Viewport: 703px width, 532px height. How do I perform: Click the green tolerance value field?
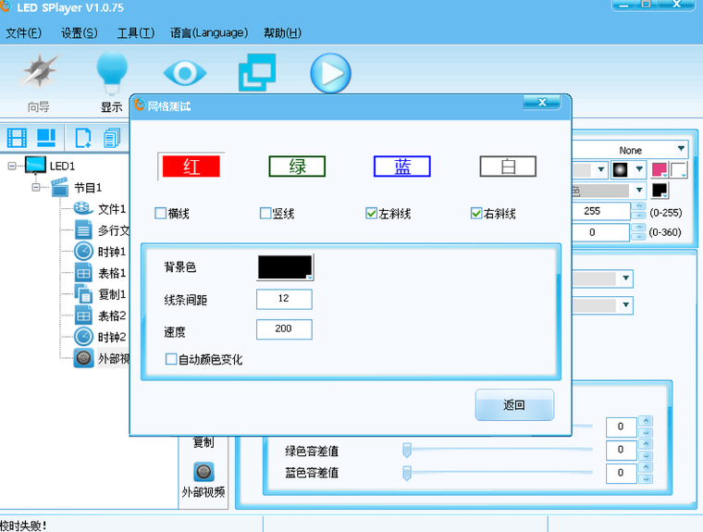[x=622, y=450]
